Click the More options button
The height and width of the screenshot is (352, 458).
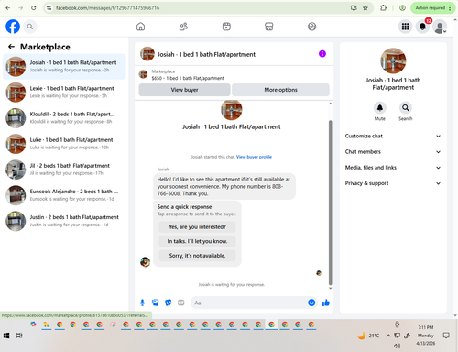[280, 90]
